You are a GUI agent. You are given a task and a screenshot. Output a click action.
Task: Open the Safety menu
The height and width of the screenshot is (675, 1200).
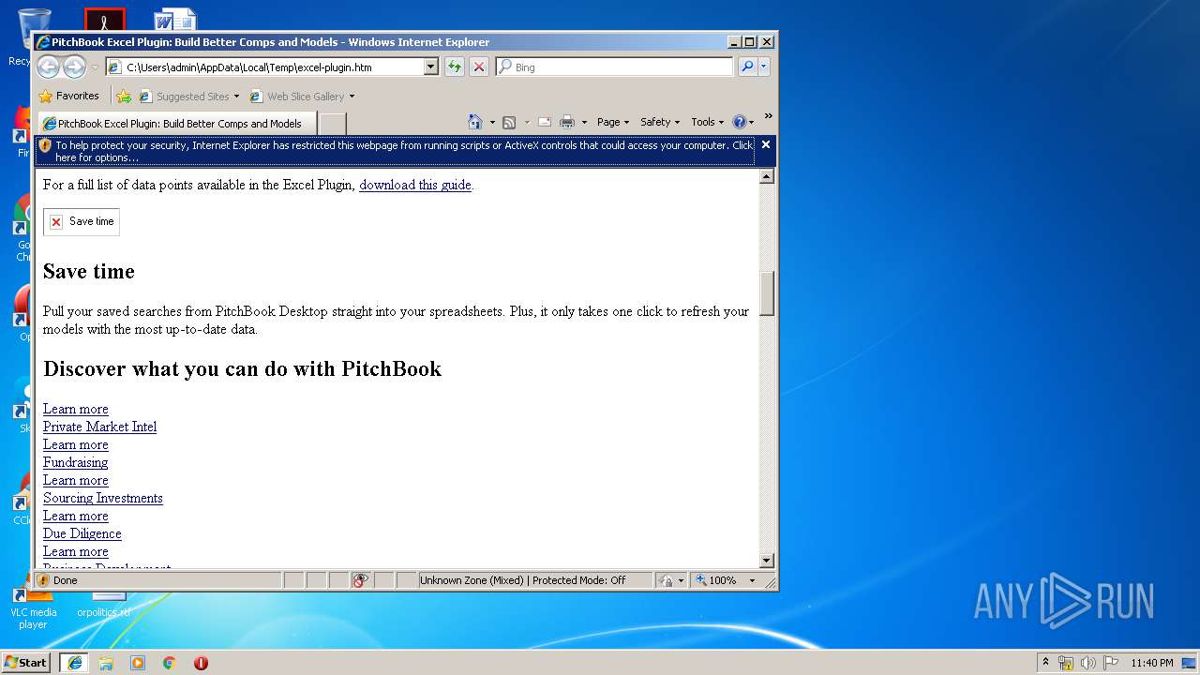click(x=660, y=122)
